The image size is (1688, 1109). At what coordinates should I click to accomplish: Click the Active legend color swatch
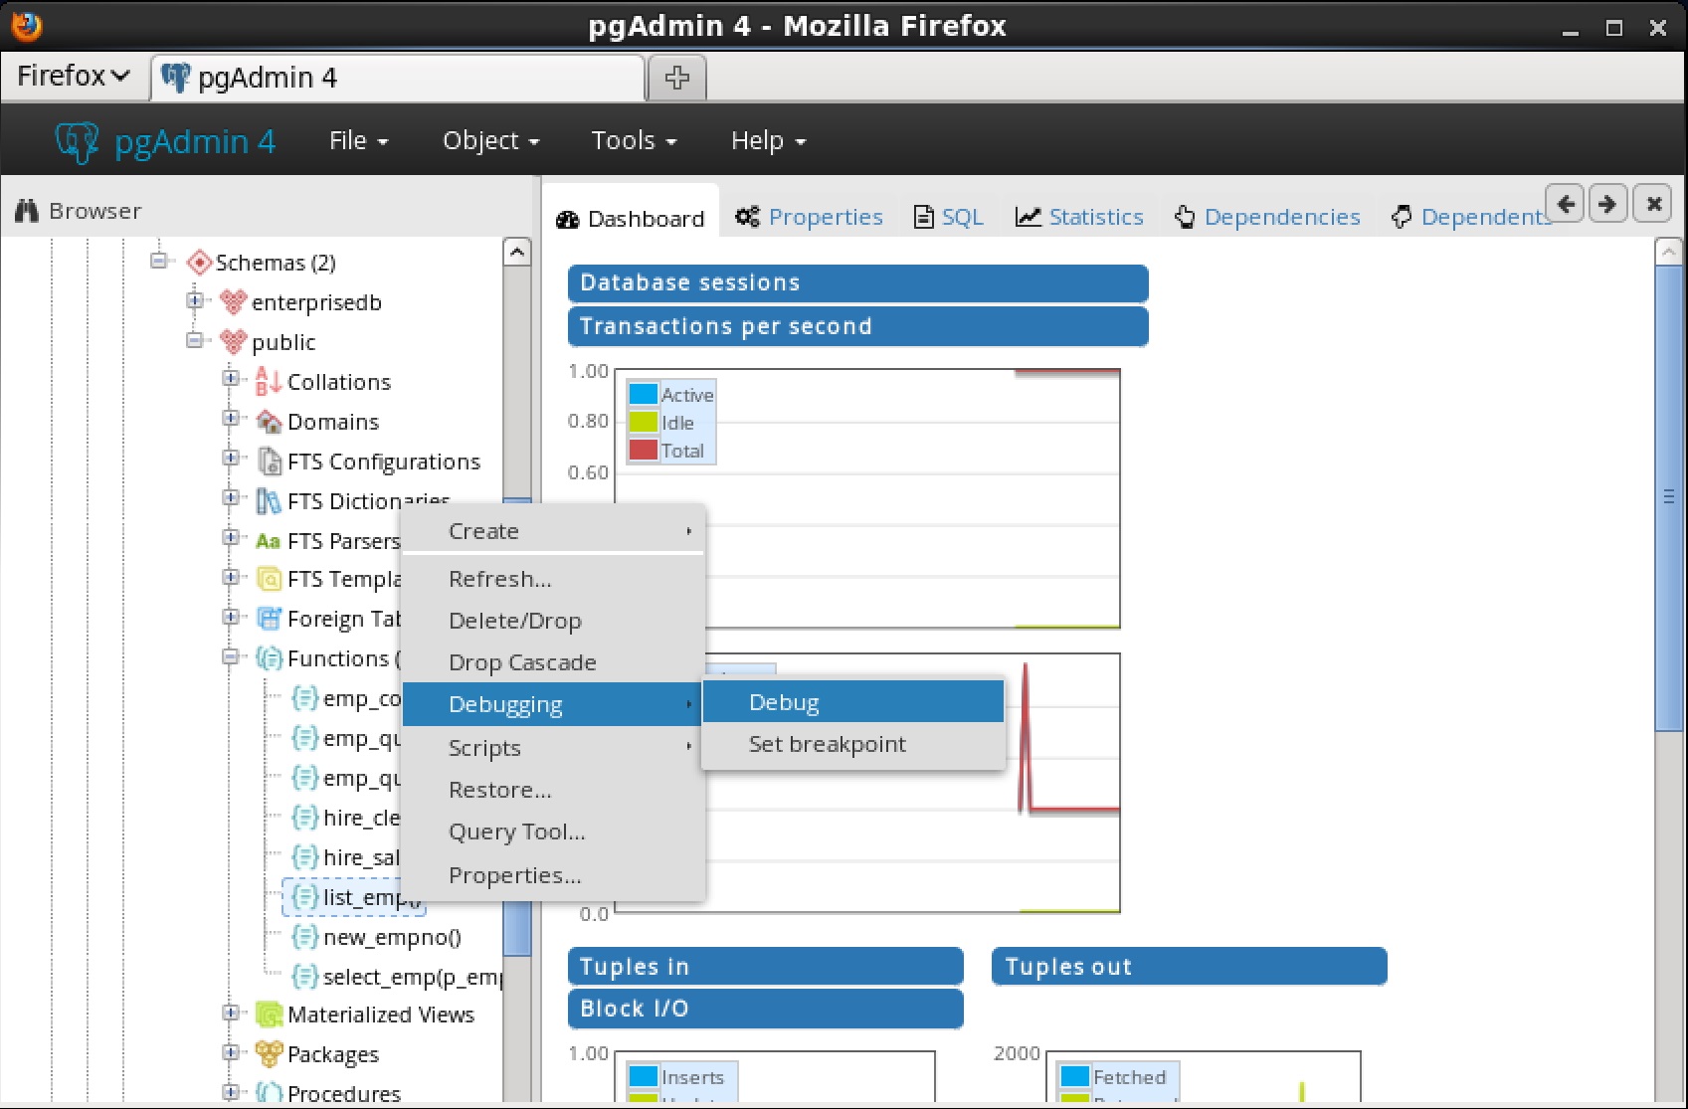pyautogui.click(x=644, y=395)
